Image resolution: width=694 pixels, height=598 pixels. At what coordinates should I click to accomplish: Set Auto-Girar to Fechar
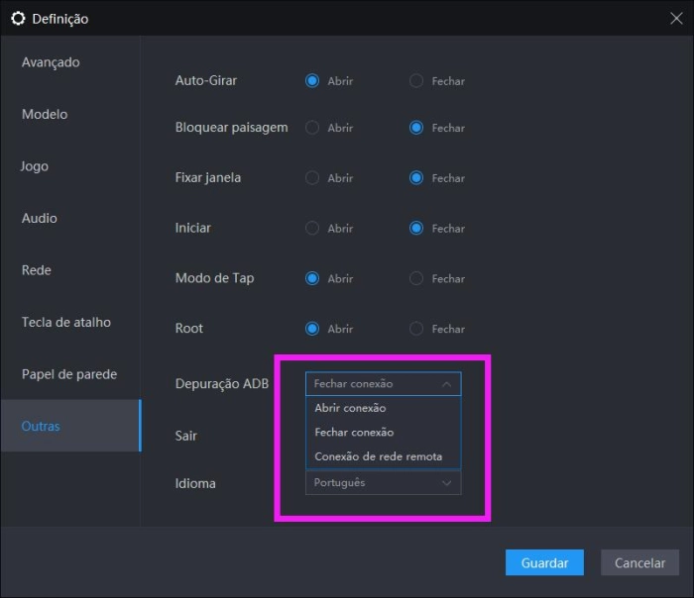416,81
